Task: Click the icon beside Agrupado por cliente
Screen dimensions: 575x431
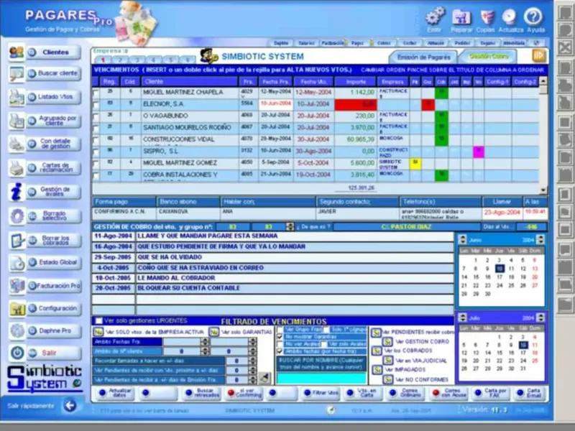Action: 17,121
